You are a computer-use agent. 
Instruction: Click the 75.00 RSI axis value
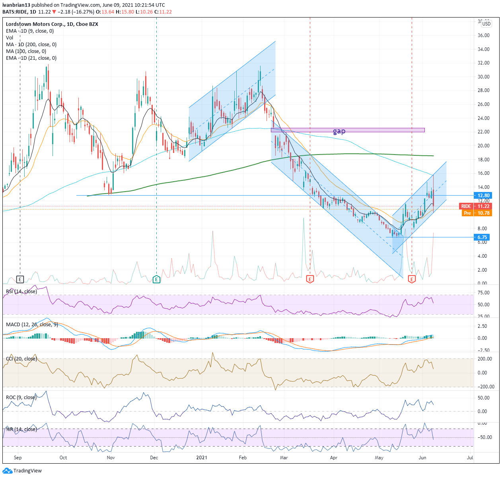pos(483,293)
